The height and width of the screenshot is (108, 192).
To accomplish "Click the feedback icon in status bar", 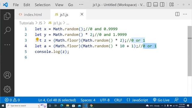I will coord(176,100).
